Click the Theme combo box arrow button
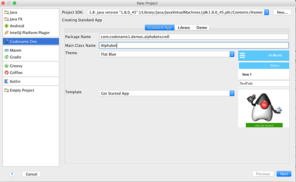 pyautogui.click(x=232, y=54)
